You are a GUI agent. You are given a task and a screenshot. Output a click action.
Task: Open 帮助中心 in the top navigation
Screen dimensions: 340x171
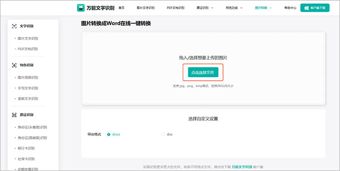click(290, 8)
